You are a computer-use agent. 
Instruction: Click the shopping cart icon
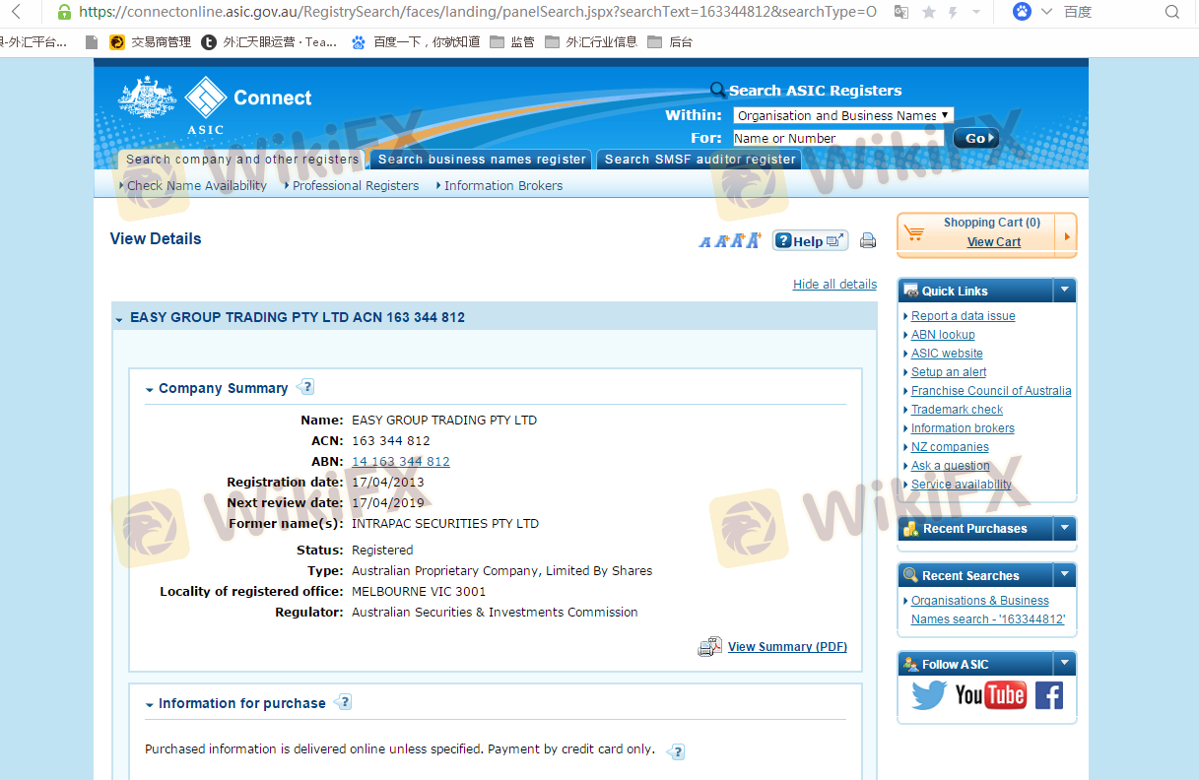click(914, 232)
